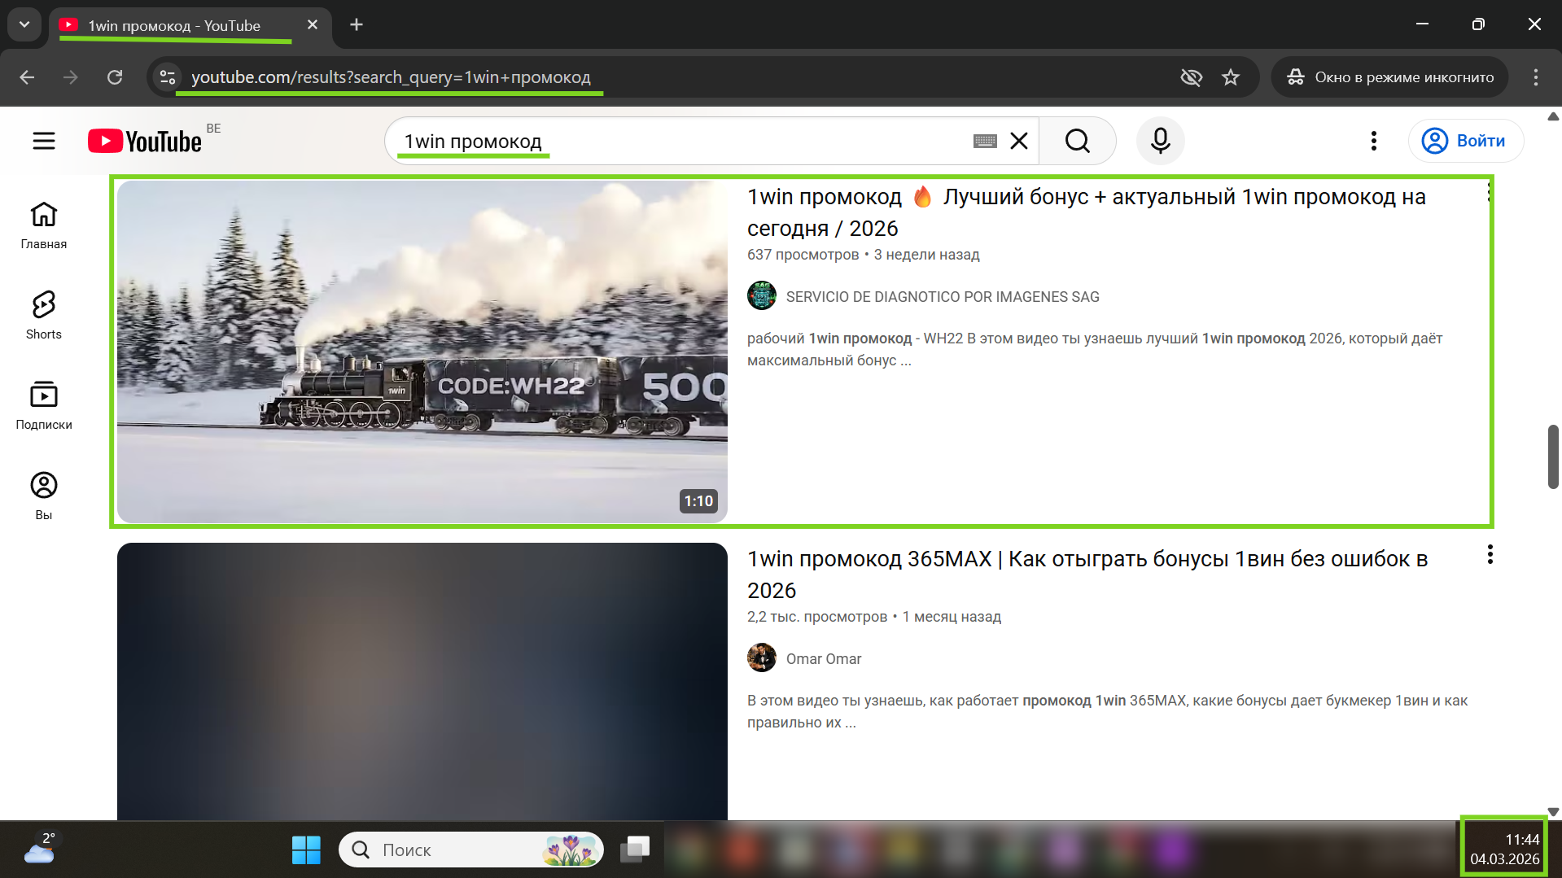Click the 2,2 тыс. просмотров • 1 месяц назад text
Screen dimensions: 1562x878
tap(874, 617)
